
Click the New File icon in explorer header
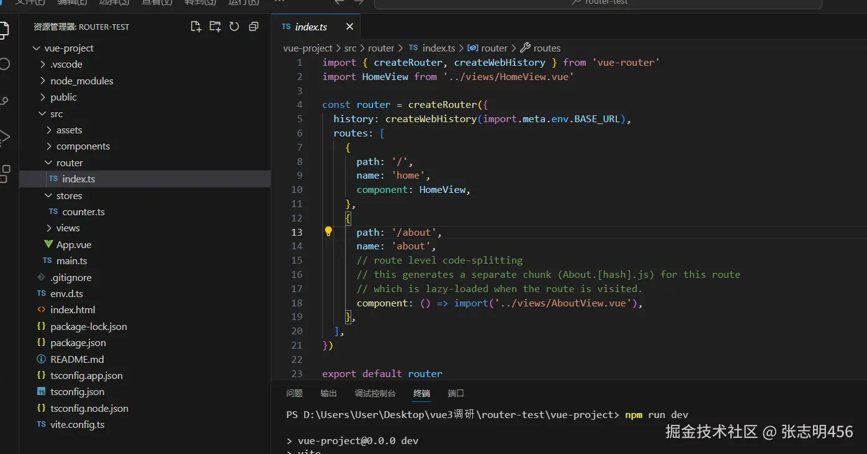(x=196, y=27)
